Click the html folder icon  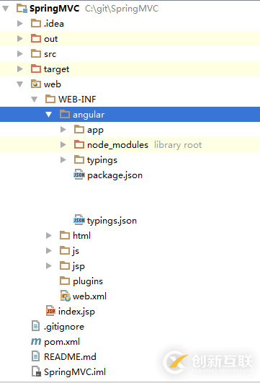tap(65, 235)
